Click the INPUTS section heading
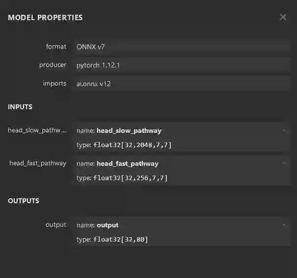 pos(20,107)
